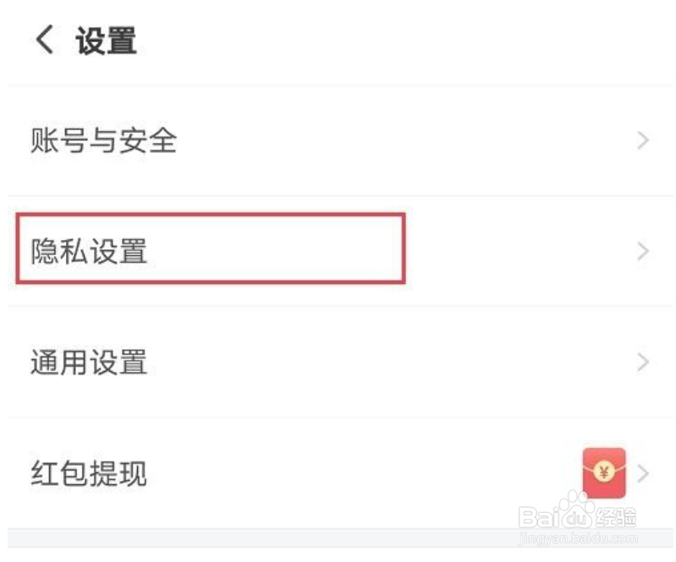676x562 pixels.
Task: Click the 经验 text in watermark
Action: tap(616, 516)
